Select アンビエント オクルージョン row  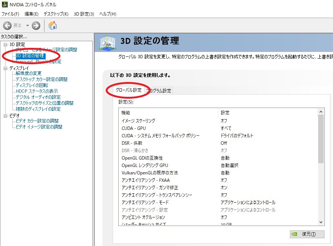(218, 217)
